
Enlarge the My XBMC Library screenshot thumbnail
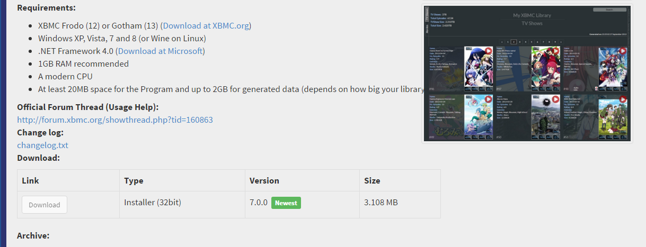click(x=527, y=74)
